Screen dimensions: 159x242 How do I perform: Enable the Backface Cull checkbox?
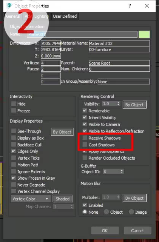click(x=14, y=145)
